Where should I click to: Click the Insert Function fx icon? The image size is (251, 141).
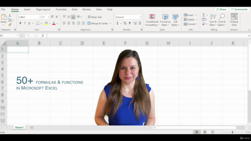43,36
